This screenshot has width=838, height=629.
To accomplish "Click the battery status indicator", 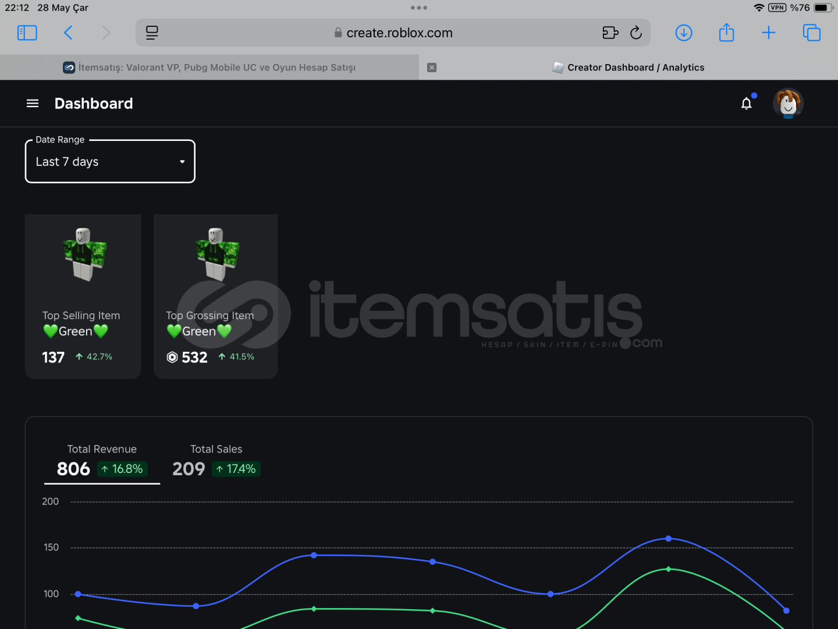I will coord(823,8).
